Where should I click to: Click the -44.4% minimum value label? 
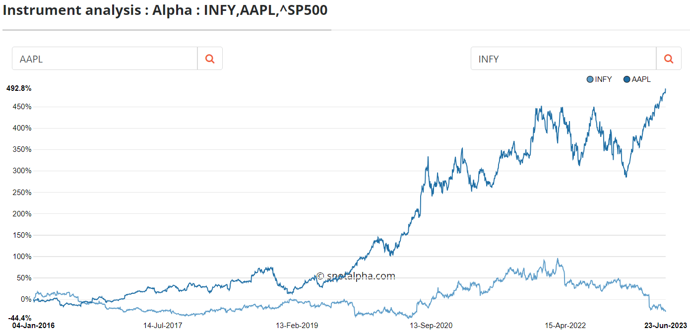coord(20,318)
